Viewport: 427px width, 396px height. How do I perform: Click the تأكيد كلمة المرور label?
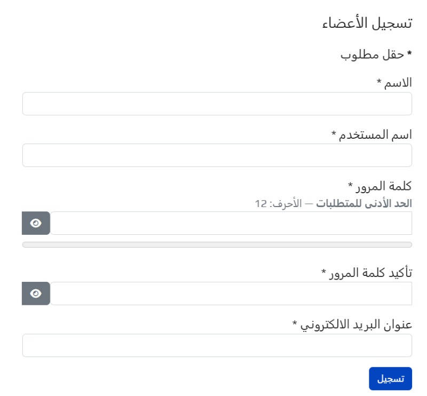click(x=370, y=273)
